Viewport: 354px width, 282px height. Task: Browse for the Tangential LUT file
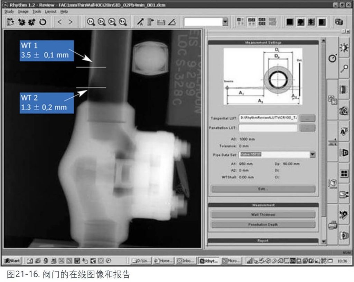click(x=307, y=118)
